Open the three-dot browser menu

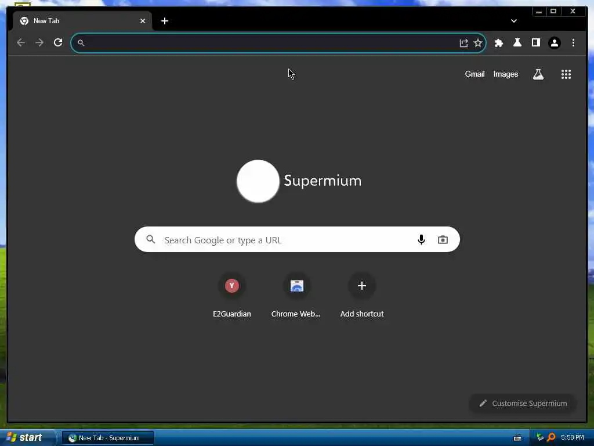point(573,43)
